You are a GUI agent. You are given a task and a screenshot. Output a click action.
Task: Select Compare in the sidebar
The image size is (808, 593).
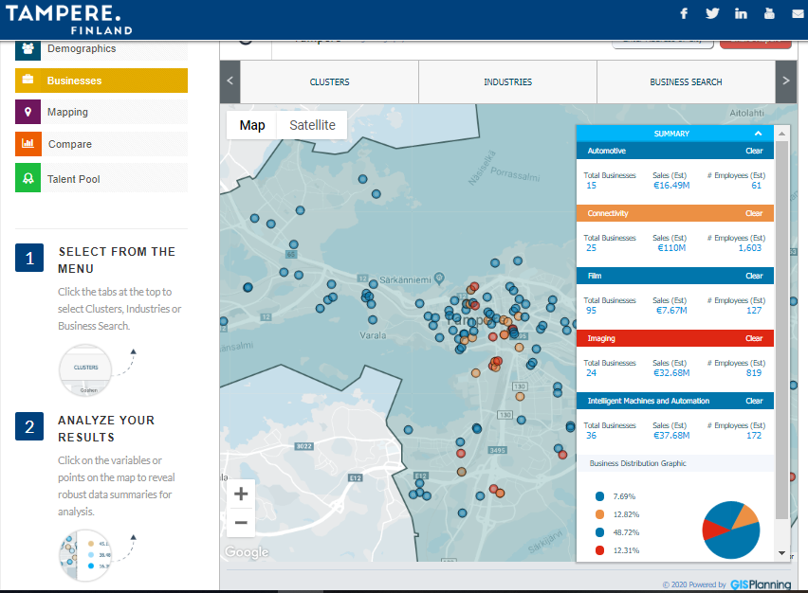pyautogui.click(x=101, y=144)
